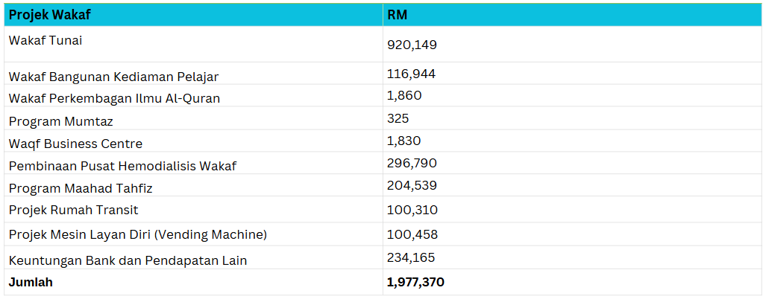Select the 1,977,370 total cell

coord(415,283)
